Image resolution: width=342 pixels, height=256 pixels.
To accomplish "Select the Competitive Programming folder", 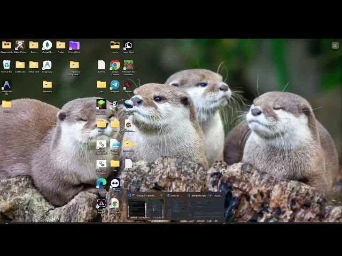I will 74,65.
